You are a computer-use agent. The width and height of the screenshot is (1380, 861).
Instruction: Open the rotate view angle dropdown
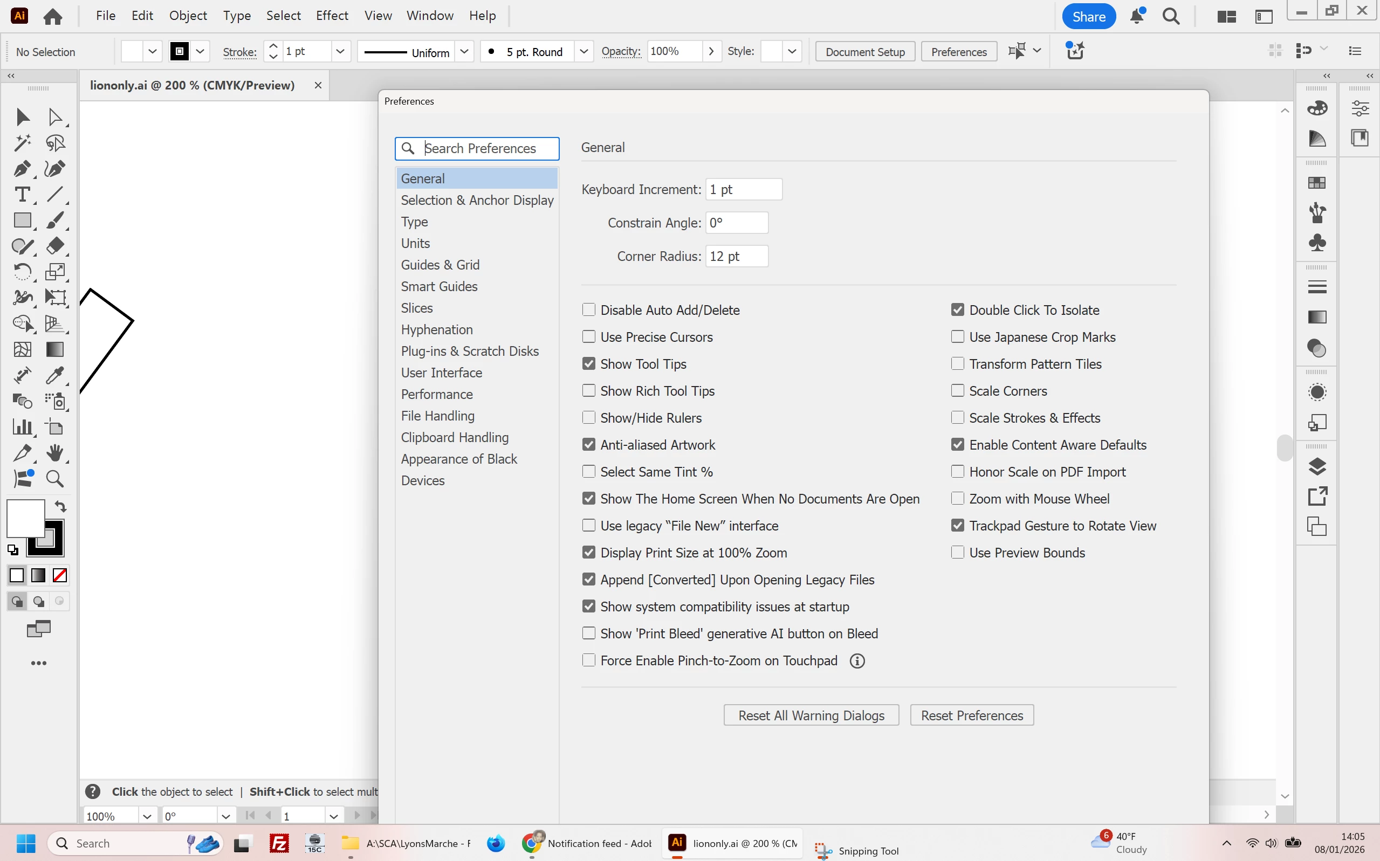(x=225, y=816)
